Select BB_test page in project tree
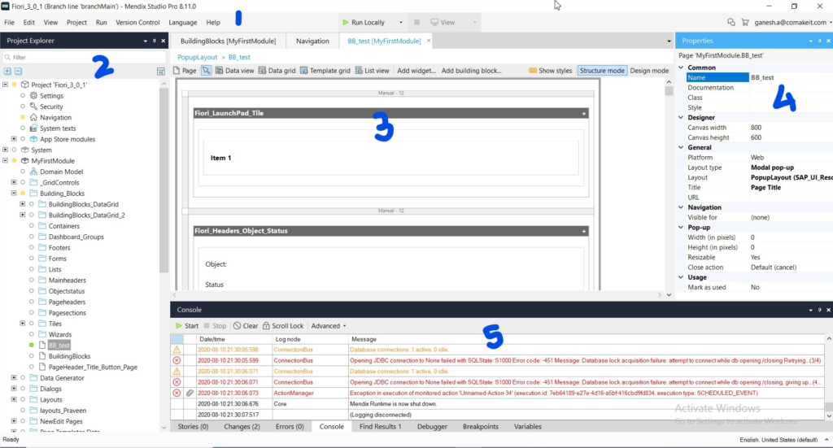Screen dimensions: 833x448 click(x=59, y=345)
